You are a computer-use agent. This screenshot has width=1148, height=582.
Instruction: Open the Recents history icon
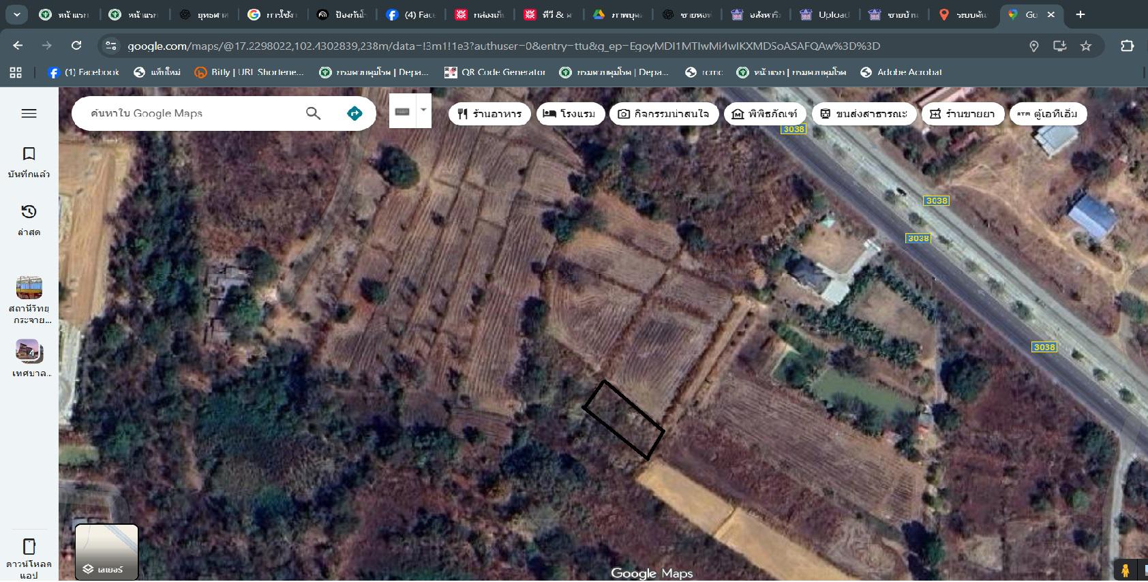click(29, 212)
